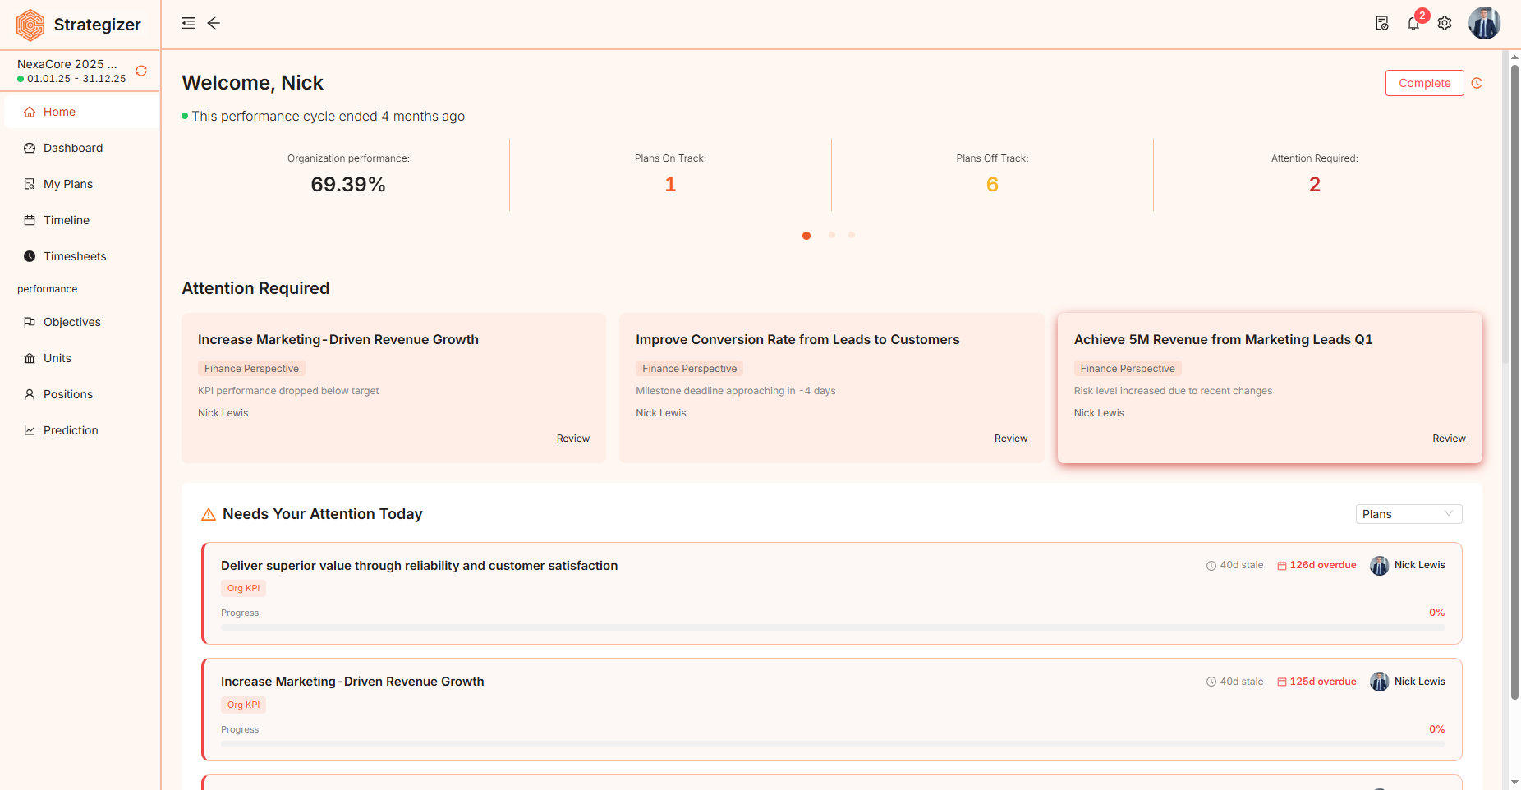The height and width of the screenshot is (790, 1521).
Task: Click the Timeline calendar icon
Action: click(30, 220)
